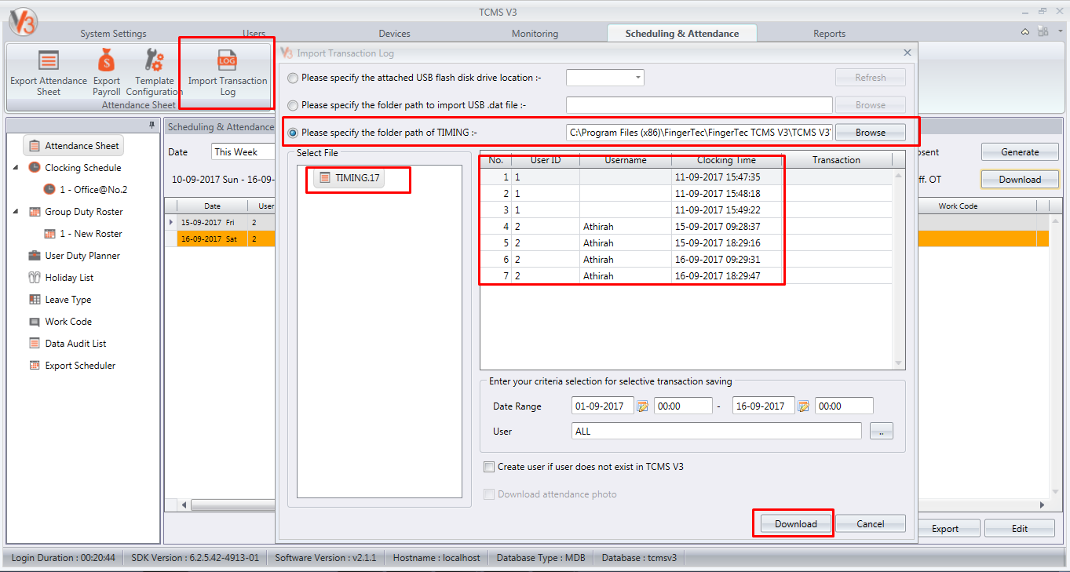The image size is (1070, 572).
Task: Collapse the ribbon with the up chevron
Action: click(x=1025, y=32)
